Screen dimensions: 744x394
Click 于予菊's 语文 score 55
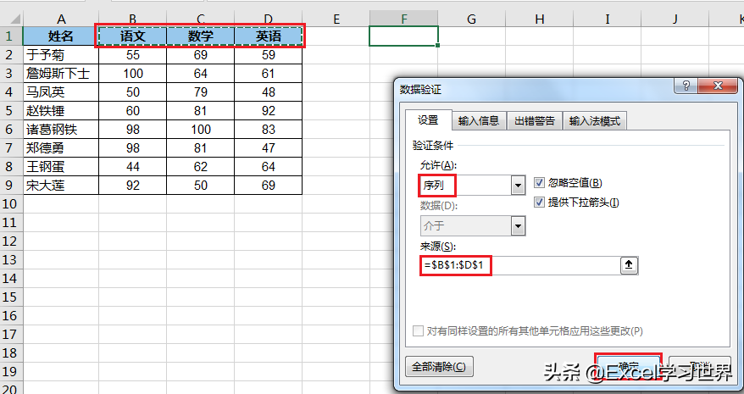coord(132,55)
